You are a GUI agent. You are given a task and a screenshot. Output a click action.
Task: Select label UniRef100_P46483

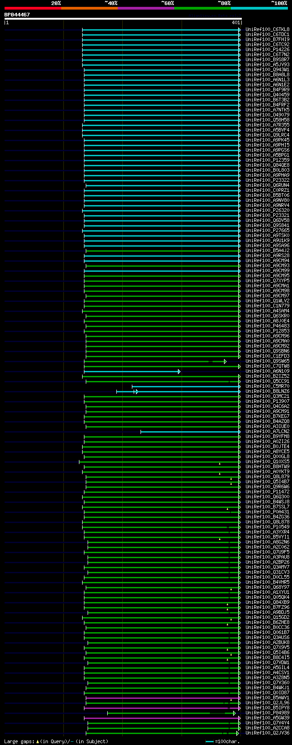tap(267, 326)
